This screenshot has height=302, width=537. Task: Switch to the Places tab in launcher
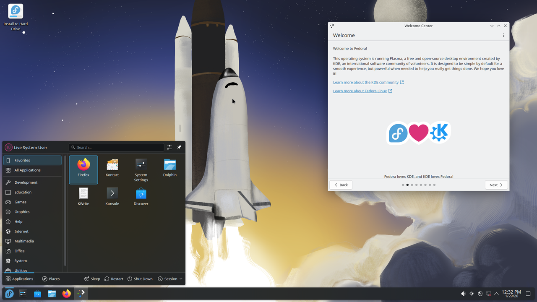point(51,279)
